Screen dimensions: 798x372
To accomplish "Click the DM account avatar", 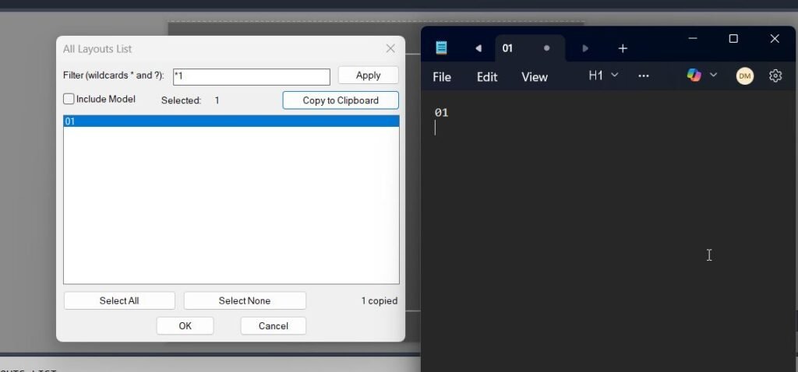I will pyautogui.click(x=745, y=75).
